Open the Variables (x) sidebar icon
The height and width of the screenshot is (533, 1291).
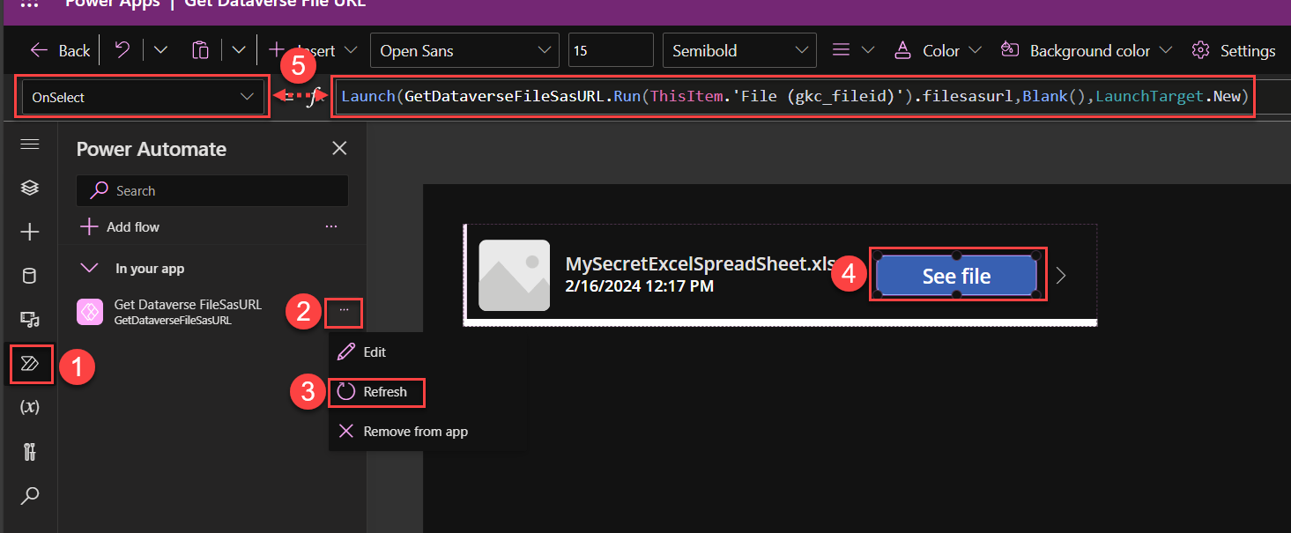[x=30, y=407]
